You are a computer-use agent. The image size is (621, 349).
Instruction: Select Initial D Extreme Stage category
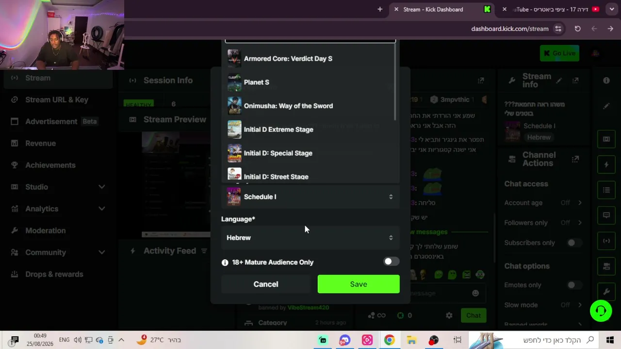pos(310,129)
